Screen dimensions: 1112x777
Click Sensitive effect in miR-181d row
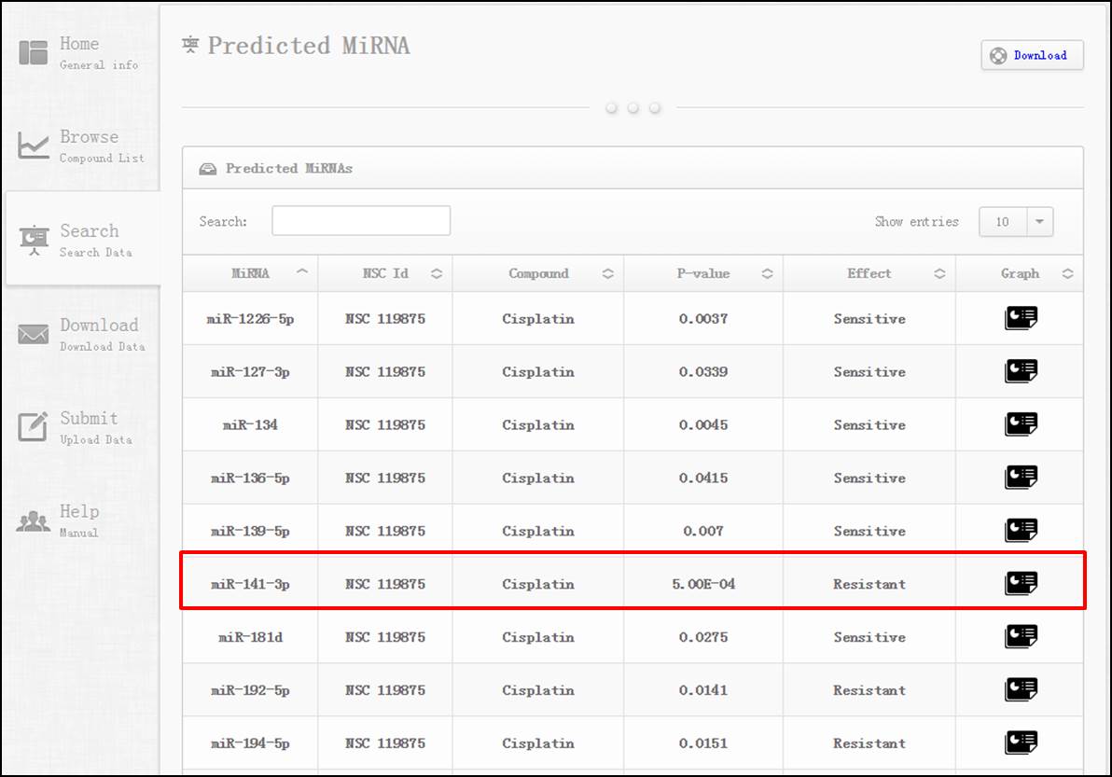(x=869, y=637)
